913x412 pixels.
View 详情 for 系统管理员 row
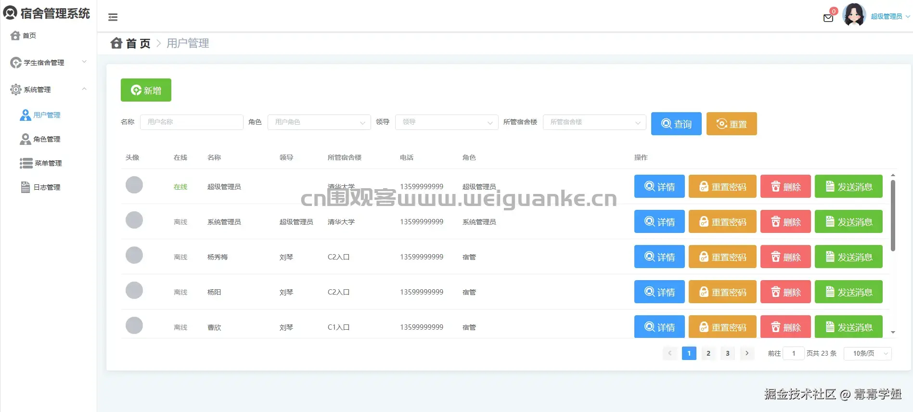[659, 221]
